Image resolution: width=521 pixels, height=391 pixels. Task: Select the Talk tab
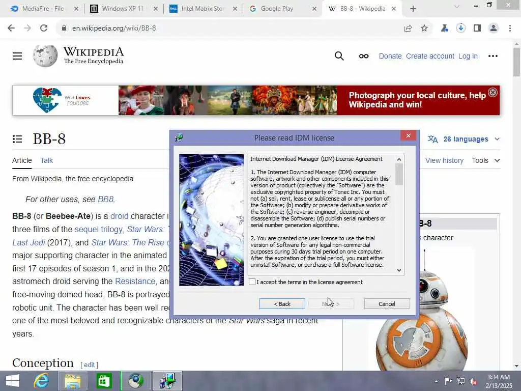[x=46, y=160]
